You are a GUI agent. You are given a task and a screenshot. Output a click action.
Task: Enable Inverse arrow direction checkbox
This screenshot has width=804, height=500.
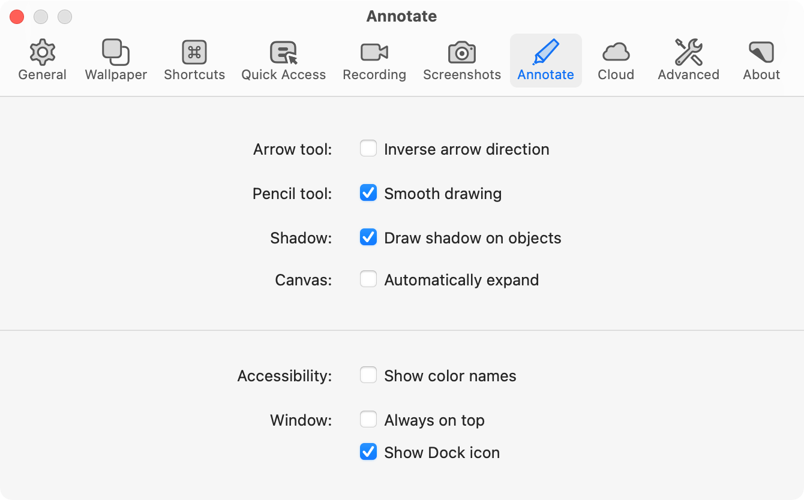pos(368,149)
